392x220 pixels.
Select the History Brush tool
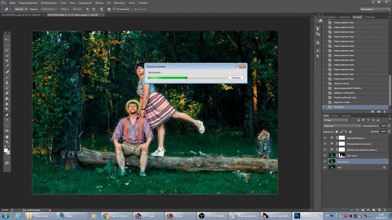pos(7,88)
